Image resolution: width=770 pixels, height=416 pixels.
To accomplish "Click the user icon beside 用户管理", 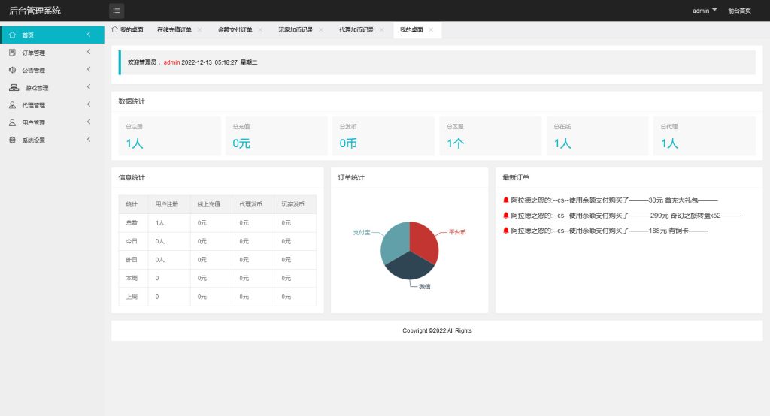I will (x=13, y=122).
